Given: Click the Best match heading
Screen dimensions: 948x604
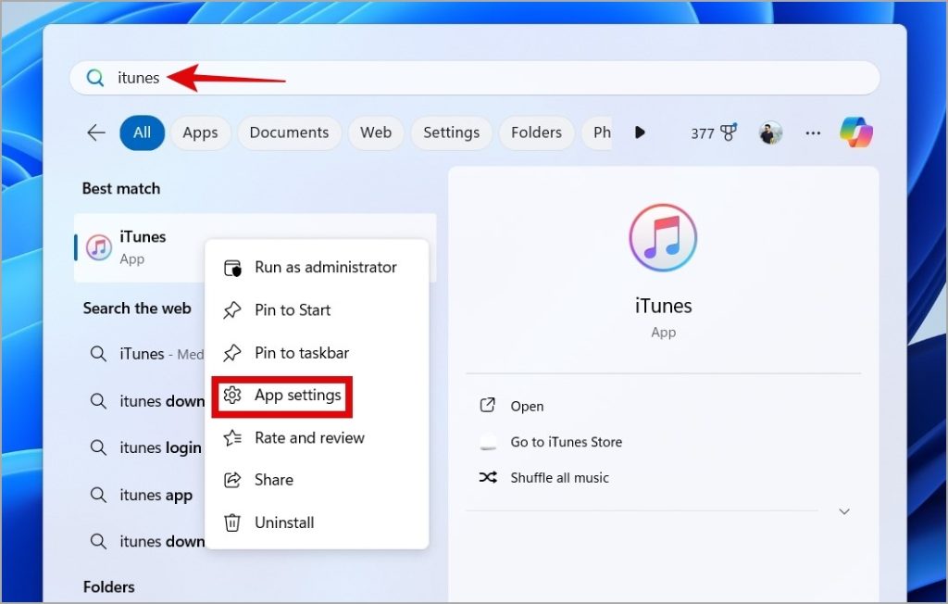Looking at the screenshot, I should tap(121, 188).
